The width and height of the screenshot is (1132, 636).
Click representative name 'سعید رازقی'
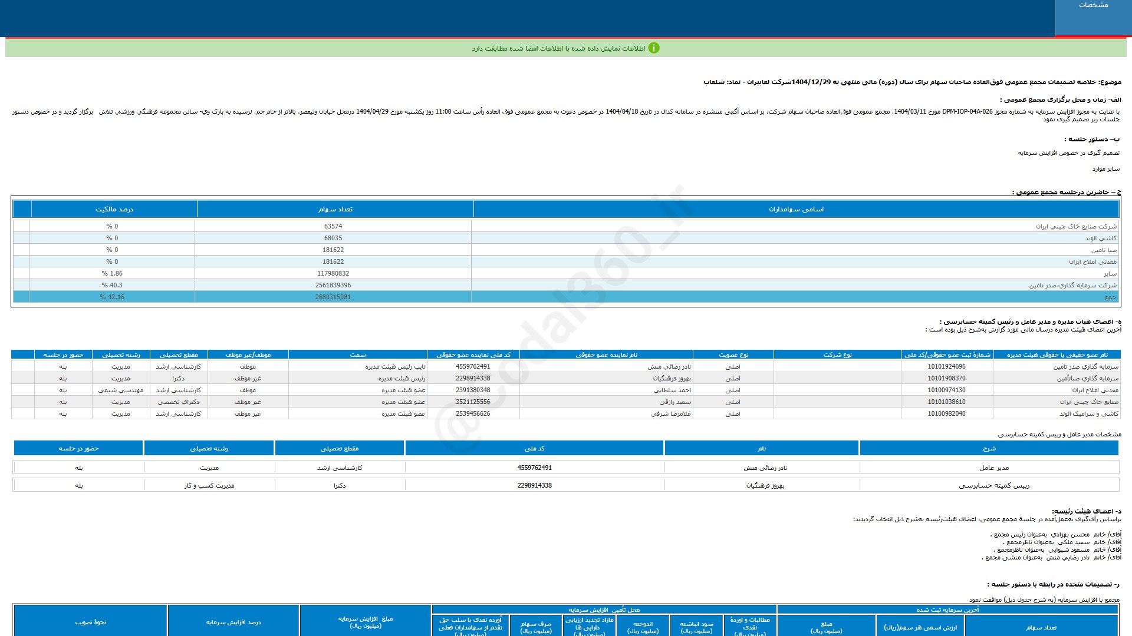pos(675,402)
